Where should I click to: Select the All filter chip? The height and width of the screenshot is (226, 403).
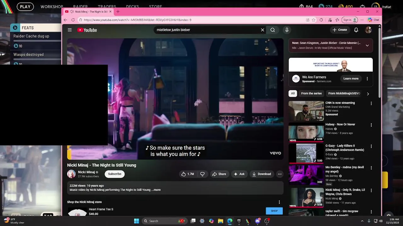click(x=293, y=94)
